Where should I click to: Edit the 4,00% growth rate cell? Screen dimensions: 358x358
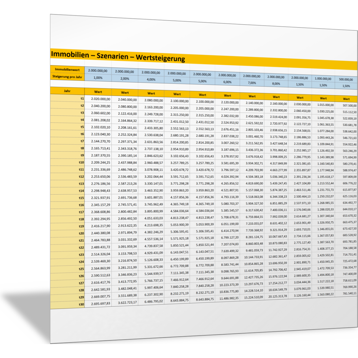(151, 80)
